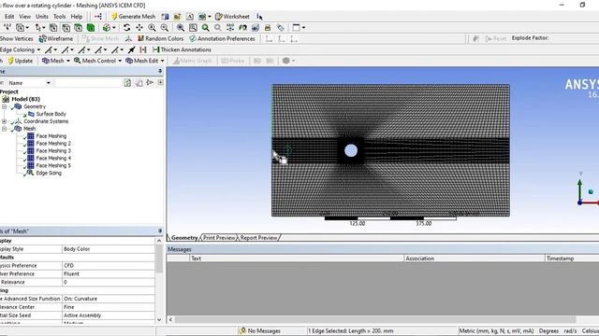Click the Update button

(x=21, y=61)
